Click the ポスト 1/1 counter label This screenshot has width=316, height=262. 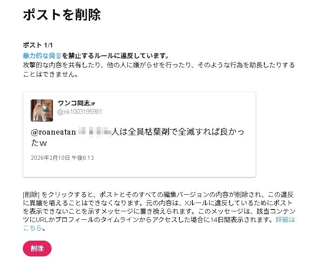pyautogui.click(x=39, y=45)
